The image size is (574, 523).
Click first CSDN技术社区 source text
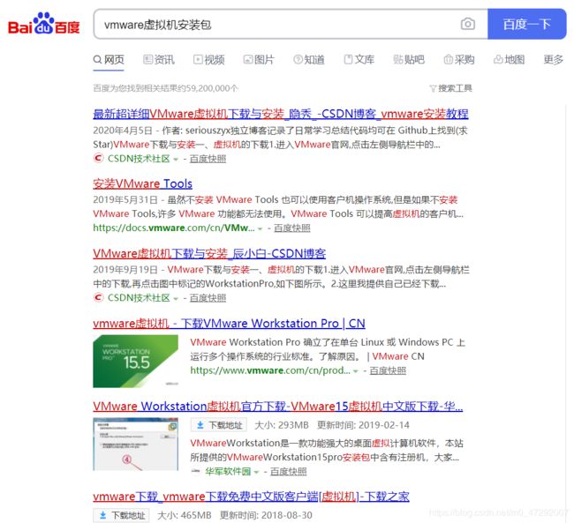click(139, 159)
